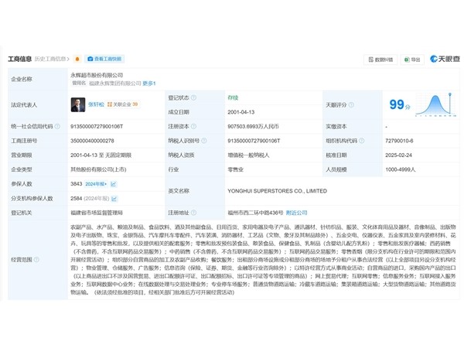464x348 pixels.
Task: Click the 天眼评分 distribution curve chart
Action: pos(435,104)
